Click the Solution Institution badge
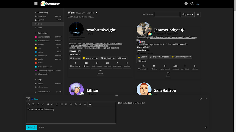 (x=181, y=57)
